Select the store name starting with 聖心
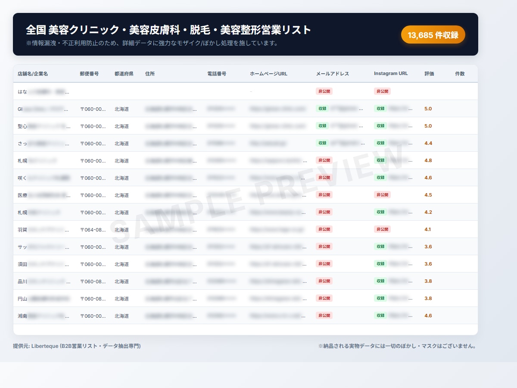This screenshot has height=388, width=517. 44,126
